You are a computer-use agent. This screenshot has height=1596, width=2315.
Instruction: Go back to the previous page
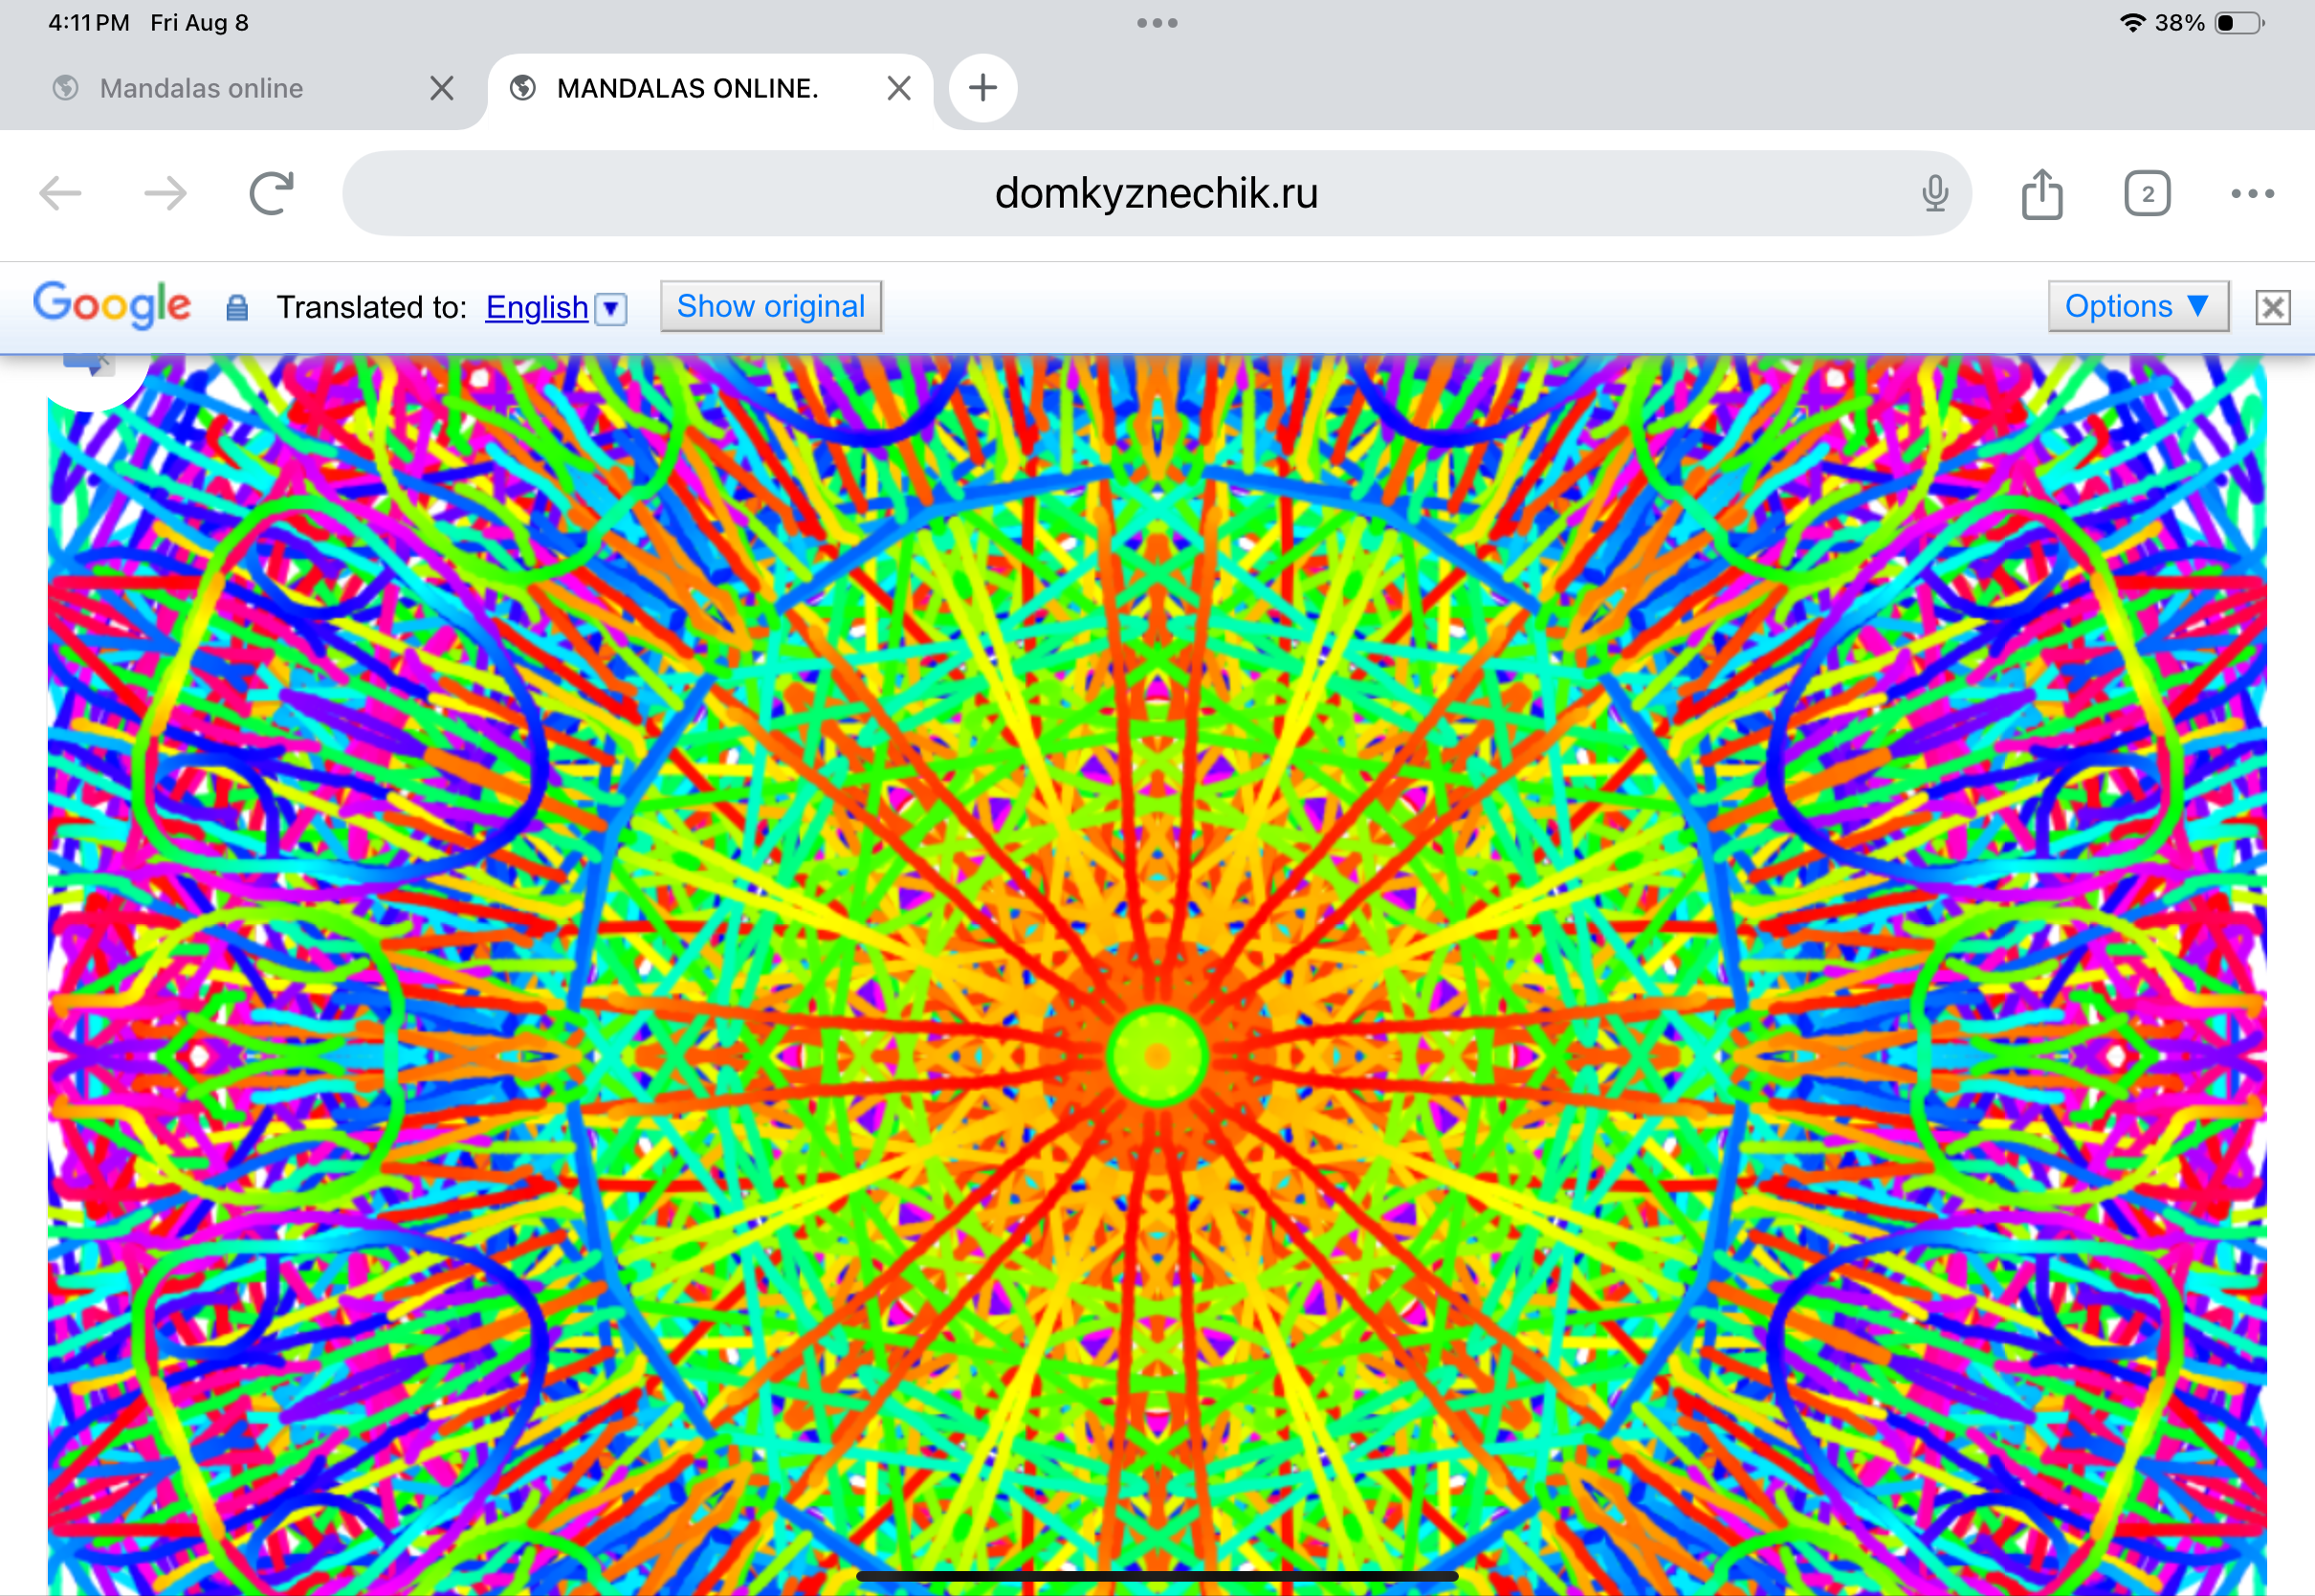point(60,193)
